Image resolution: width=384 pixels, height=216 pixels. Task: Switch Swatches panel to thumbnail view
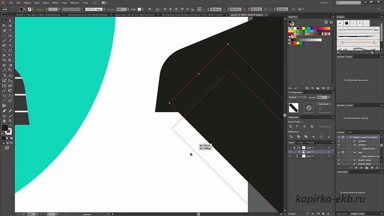click(331, 22)
